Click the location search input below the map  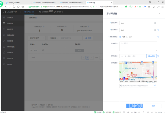coord(138,86)
